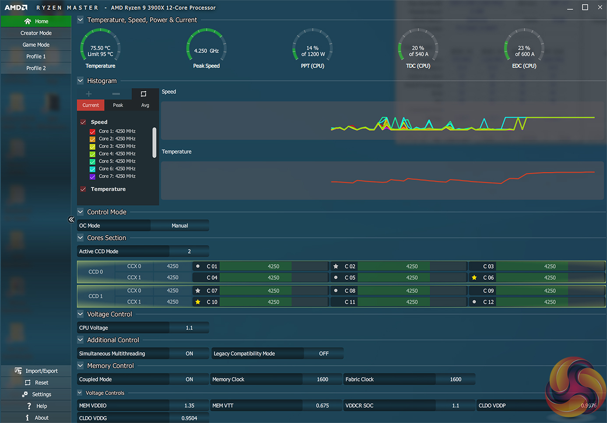Screen dimensions: 607x423
Task: Uncheck the Temperature histogram checkbox
Action: click(x=83, y=189)
